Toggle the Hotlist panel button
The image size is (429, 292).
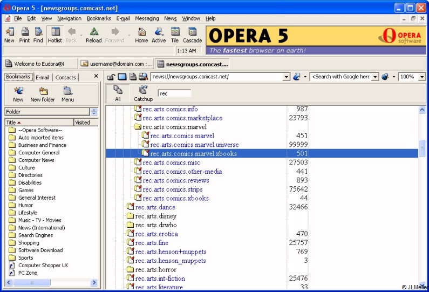55,35
